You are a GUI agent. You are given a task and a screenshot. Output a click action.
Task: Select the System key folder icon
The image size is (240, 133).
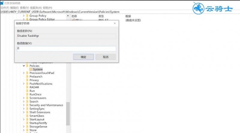tap(31, 69)
